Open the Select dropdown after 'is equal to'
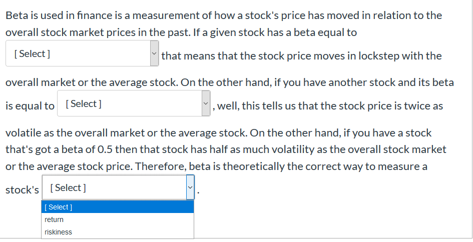The width and height of the screenshot is (473, 242). [134, 103]
